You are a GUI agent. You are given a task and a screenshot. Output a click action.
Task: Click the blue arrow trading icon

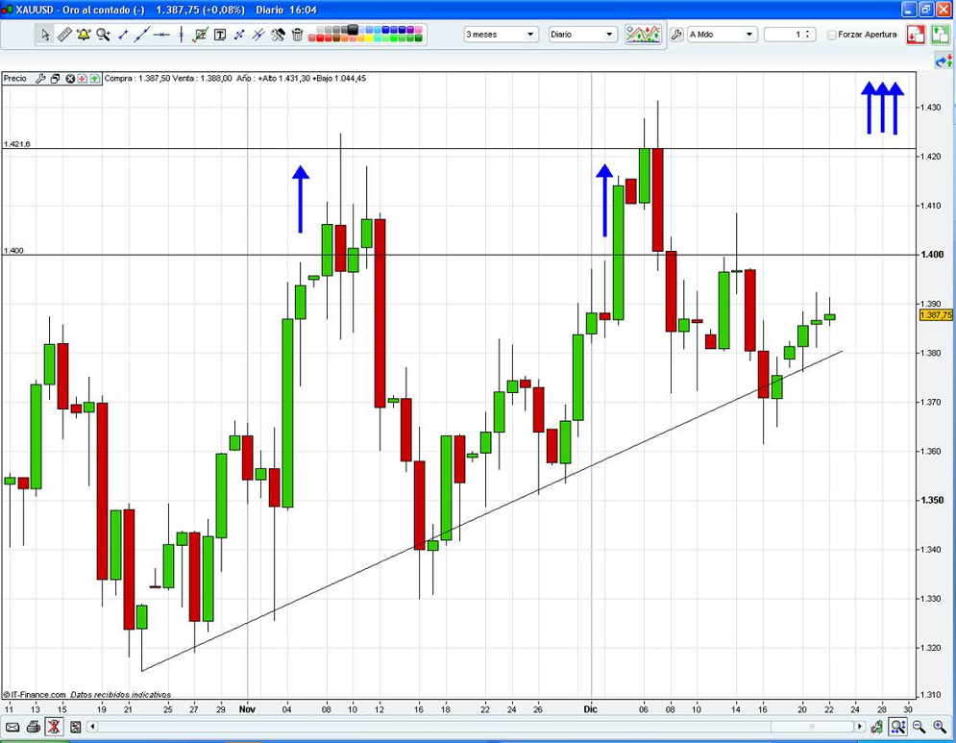[944, 61]
